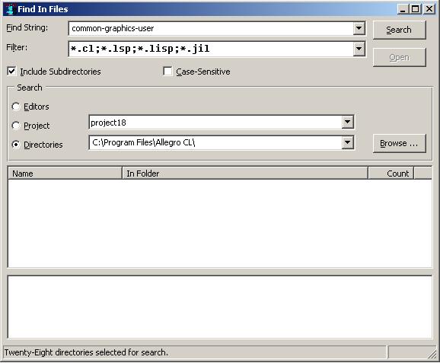Select the Editors radio button
The width and height of the screenshot is (440, 363).
tap(16, 107)
